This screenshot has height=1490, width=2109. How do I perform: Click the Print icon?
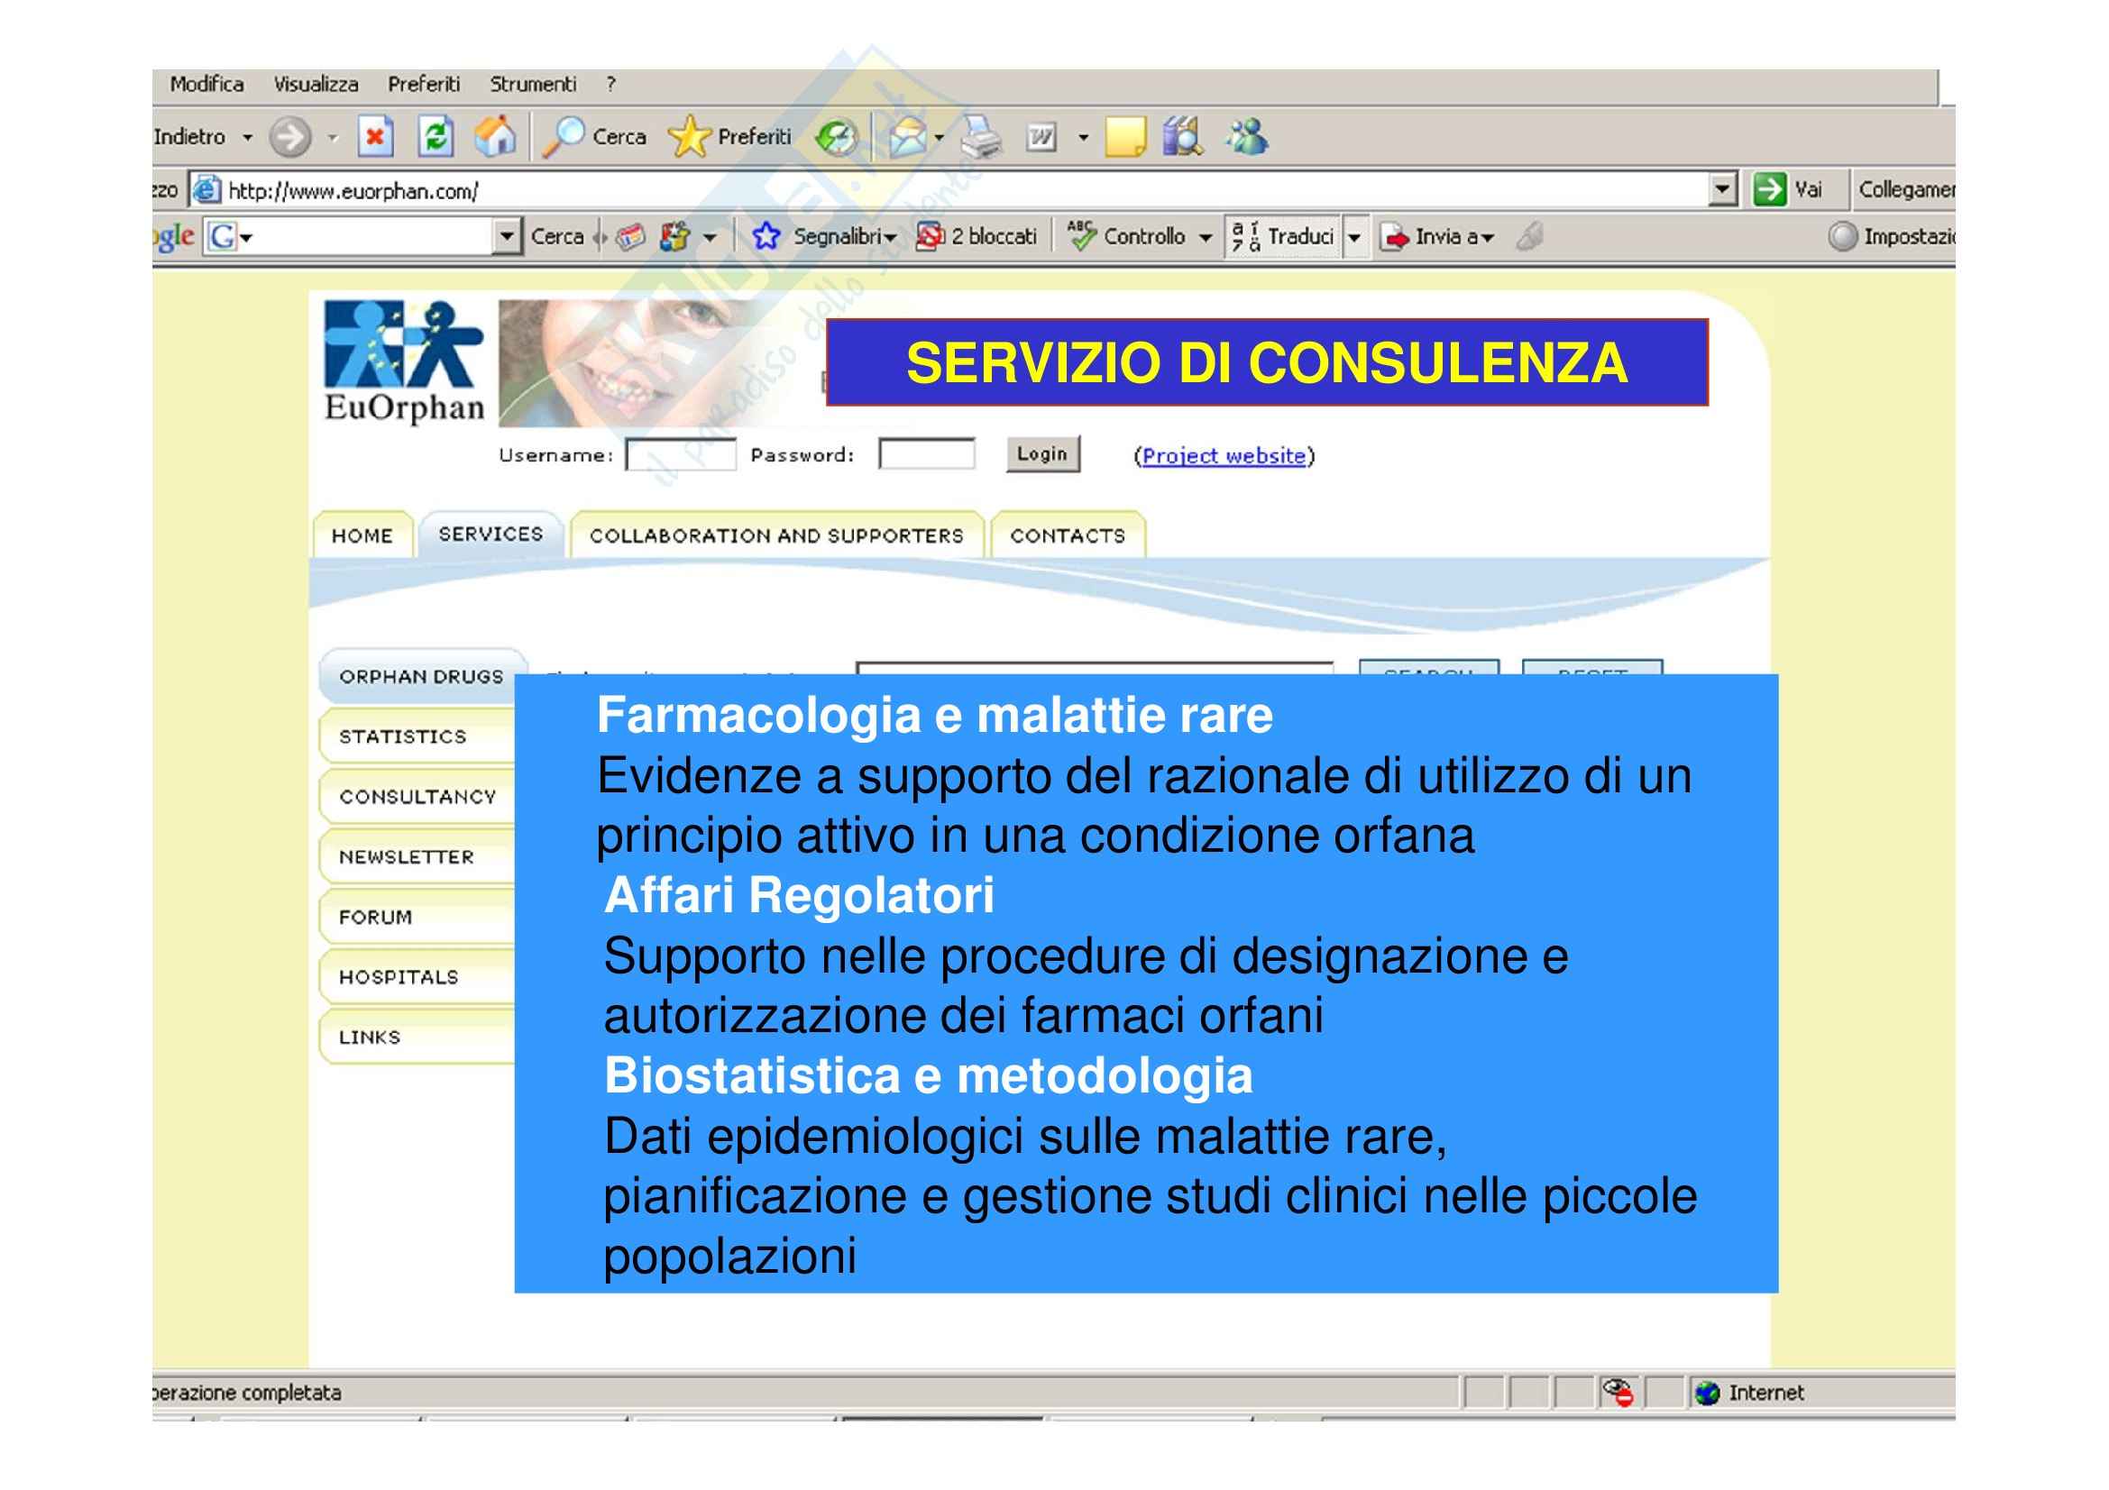(x=981, y=139)
